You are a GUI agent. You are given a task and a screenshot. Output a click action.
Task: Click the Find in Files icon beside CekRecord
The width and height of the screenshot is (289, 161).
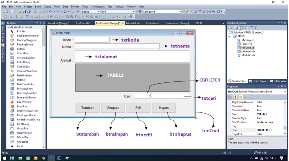click(x=139, y=12)
